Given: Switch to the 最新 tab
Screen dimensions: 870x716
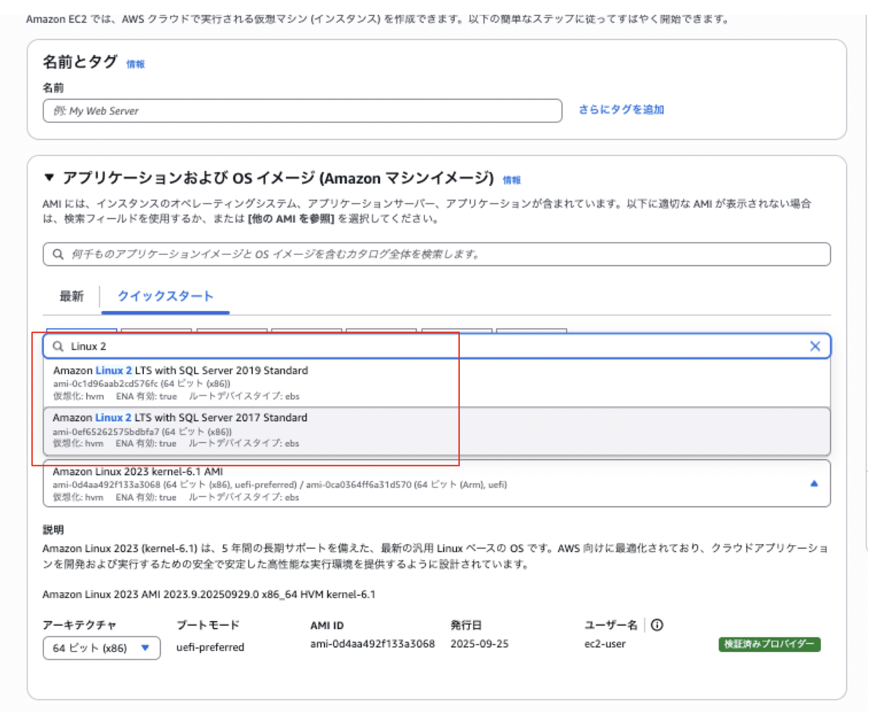Looking at the screenshot, I should pyautogui.click(x=71, y=296).
